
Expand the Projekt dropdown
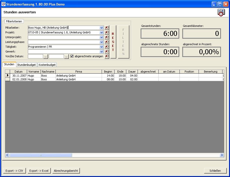101,33
